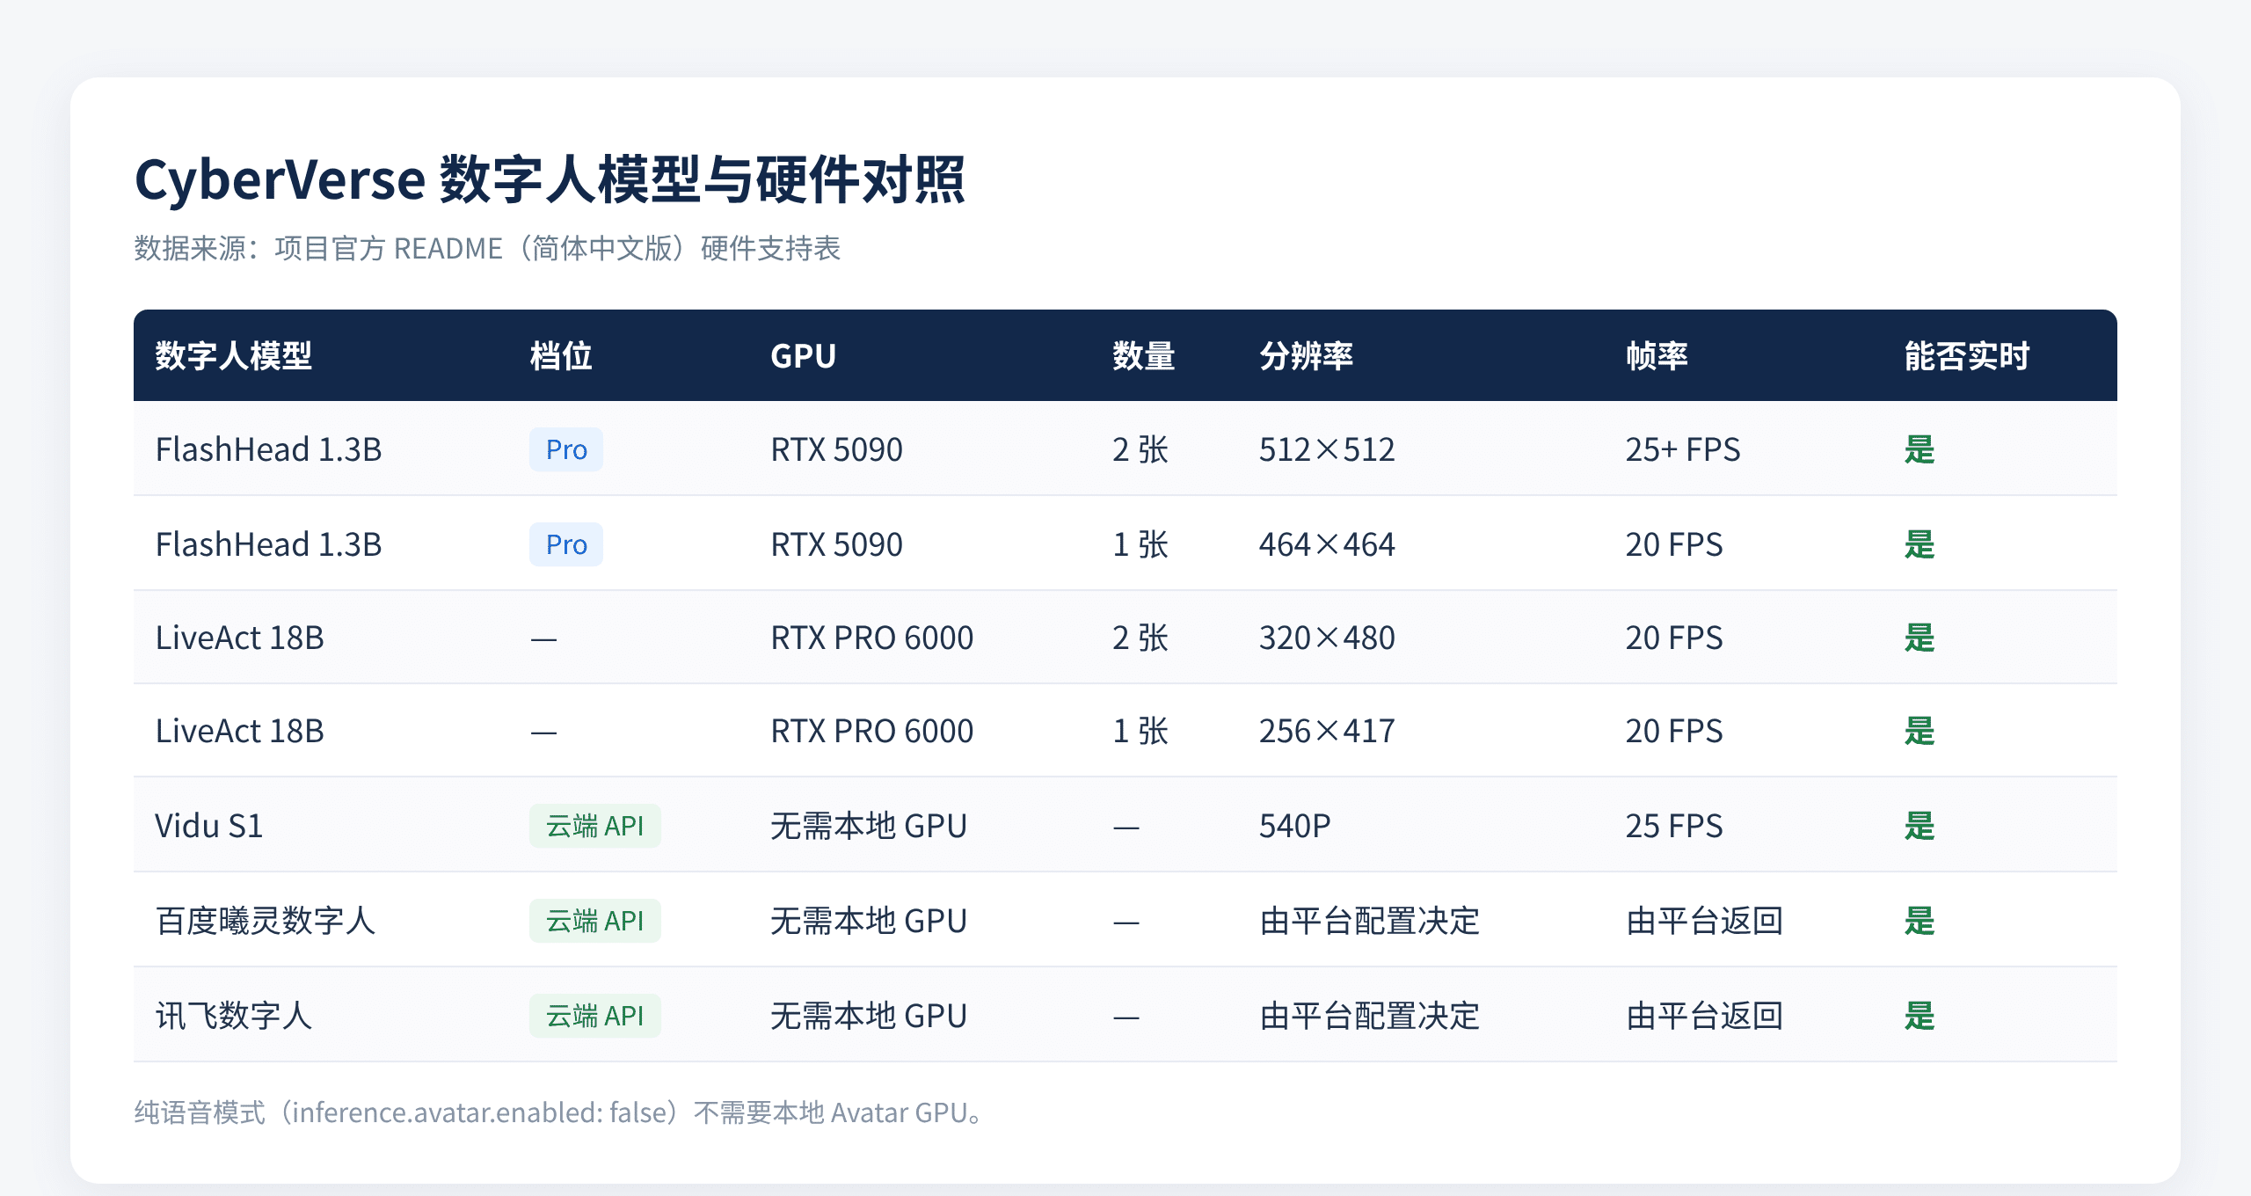2251x1196 pixels.
Task: Click the 数字人模型 column header
Action: point(234,356)
